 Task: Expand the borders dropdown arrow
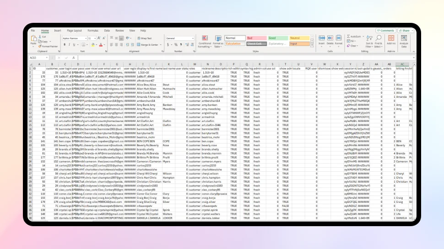tap(87, 45)
